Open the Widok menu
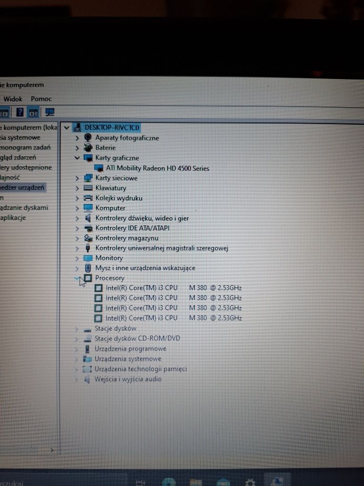Image resolution: width=364 pixels, height=486 pixels. pyautogui.click(x=13, y=99)
